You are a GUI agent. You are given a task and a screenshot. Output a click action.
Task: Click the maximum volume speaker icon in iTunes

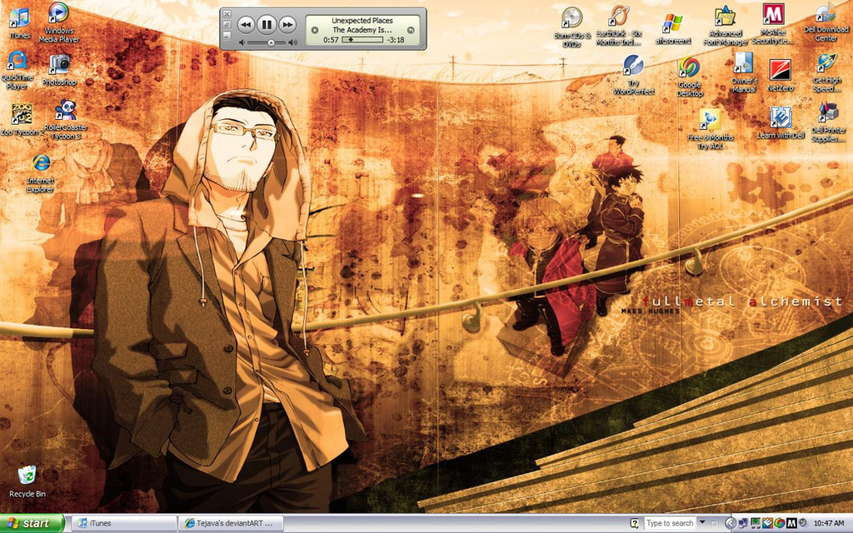click(292, 42)
